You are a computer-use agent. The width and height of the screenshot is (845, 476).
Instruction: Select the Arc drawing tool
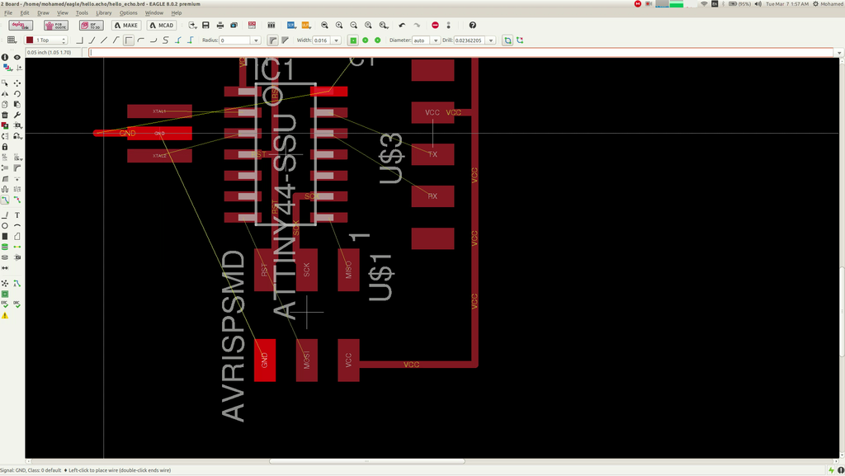click(17, 225)
